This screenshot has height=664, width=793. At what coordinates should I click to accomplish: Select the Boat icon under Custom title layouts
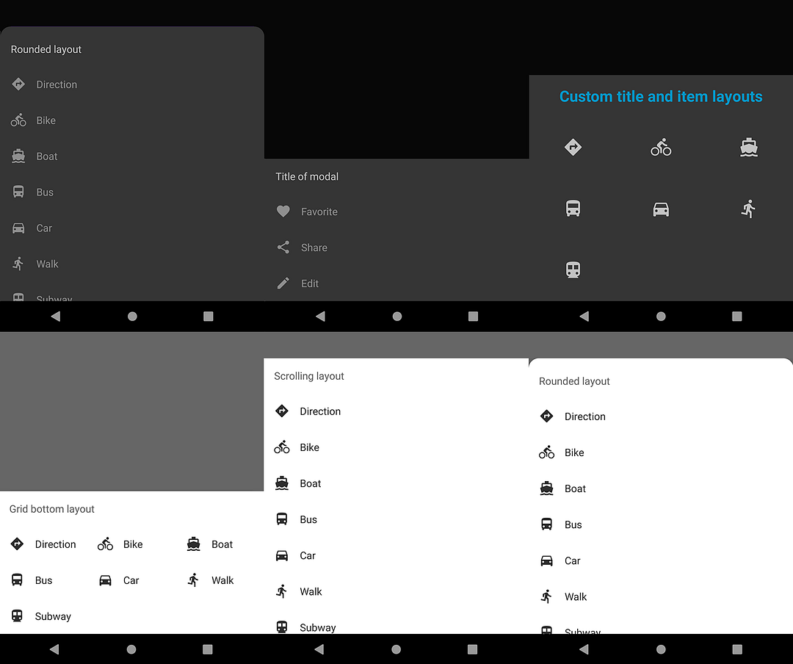coord(748,147)
